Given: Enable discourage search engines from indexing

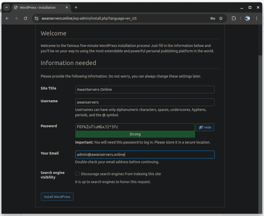Looking at the screenshot, I should click(x=77, y=174).
